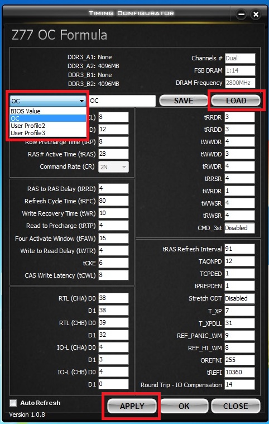Focus the Write to Read Delay (tWTR) field
The image size is (269, 424).
[x=113, y=251]
